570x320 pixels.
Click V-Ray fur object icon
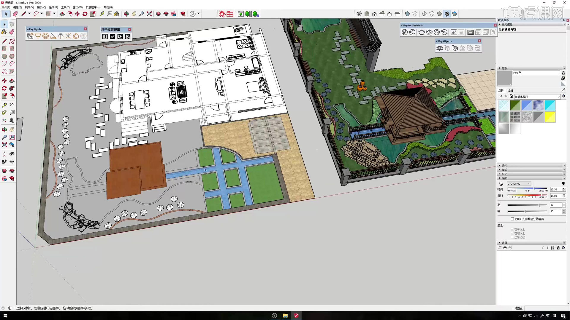463,48
